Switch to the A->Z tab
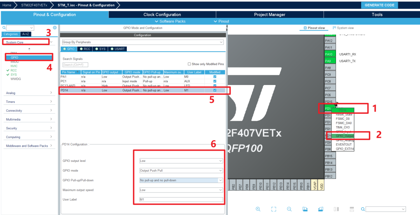Image resolution: width=420 pixels, height=215 pixels. coord(26,34)
